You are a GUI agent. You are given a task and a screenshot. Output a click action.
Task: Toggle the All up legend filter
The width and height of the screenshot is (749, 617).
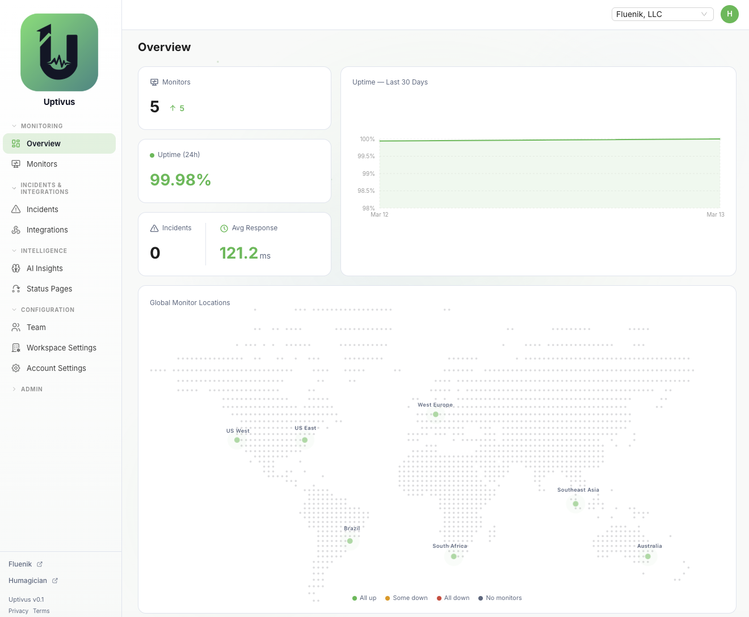[x=364, y=598]
